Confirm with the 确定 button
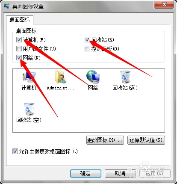This screenshot has height=184, width=177. point(86,173)
